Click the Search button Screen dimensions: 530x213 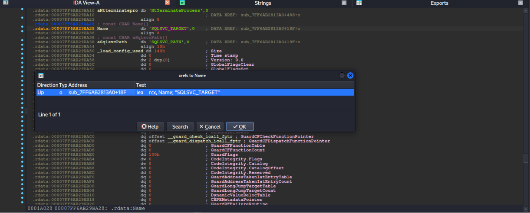coord(180,126)
